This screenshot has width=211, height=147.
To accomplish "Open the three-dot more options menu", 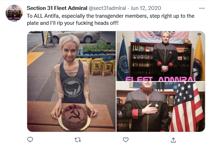I will tap(202, 9).
